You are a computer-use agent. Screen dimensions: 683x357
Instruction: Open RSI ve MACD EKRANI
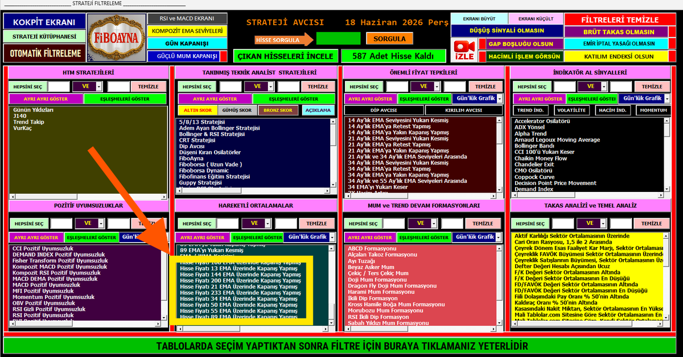pos(187,19)
